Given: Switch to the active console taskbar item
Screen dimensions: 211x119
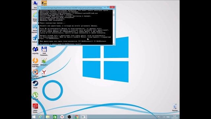Looking at the screenshot, I should [x=84, y=117].
